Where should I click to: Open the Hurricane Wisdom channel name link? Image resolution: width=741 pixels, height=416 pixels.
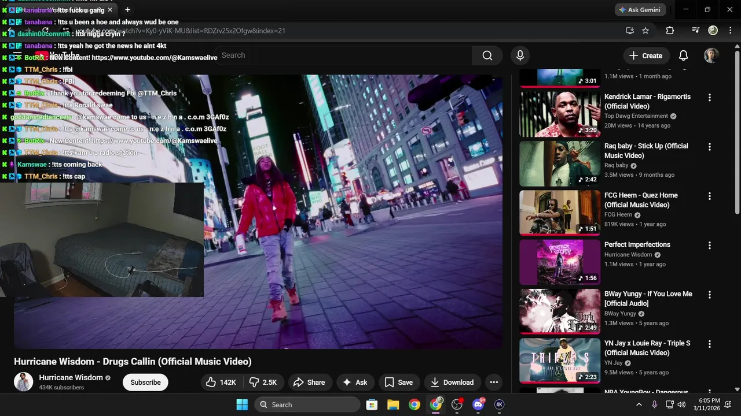point(71,378)
